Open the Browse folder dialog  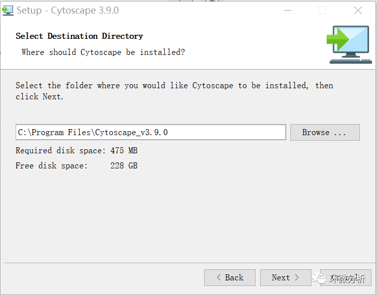coord(325,132)
